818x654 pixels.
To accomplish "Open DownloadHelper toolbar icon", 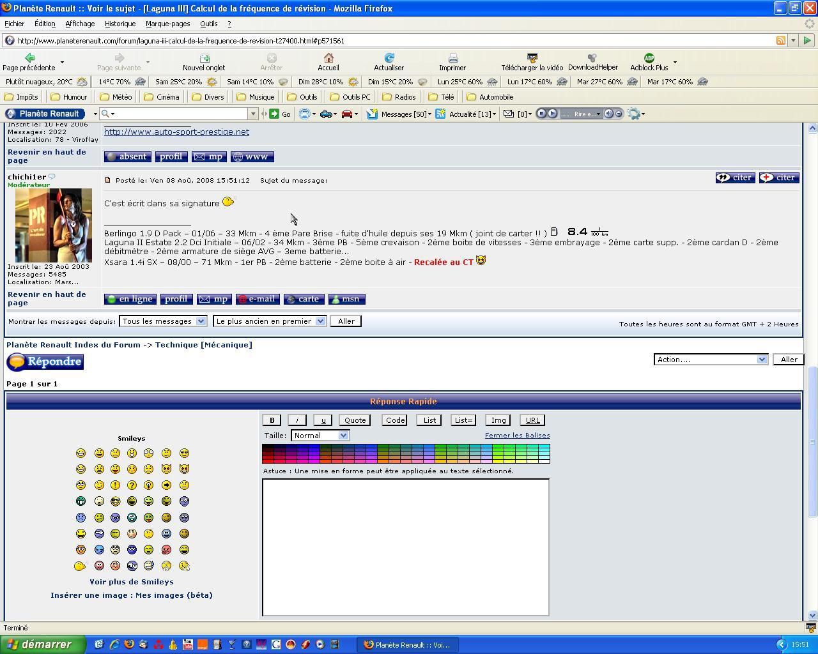I will 592,58.
